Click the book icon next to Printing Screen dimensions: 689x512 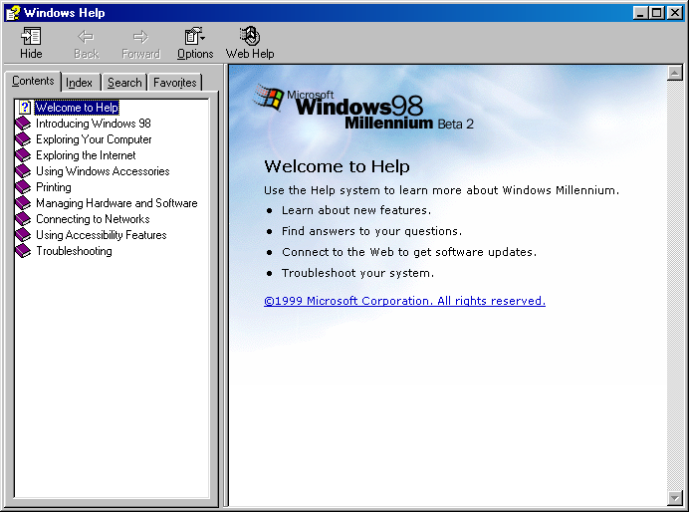click(x=23, y=187)
